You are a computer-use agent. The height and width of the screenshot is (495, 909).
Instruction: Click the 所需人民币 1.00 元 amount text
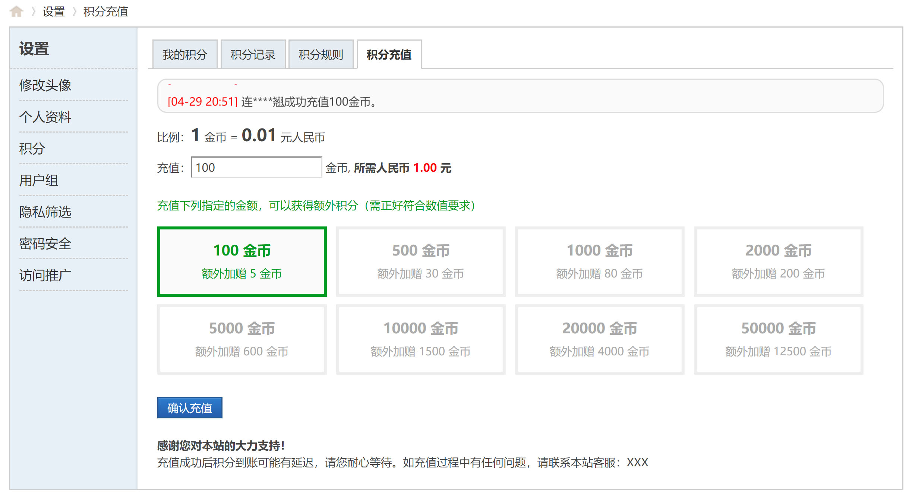(x=403, y=168)
